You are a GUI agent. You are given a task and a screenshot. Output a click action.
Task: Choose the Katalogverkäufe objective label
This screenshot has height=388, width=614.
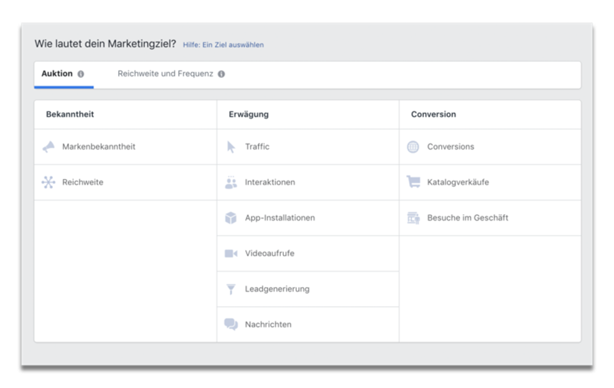(x=458, y=182)
